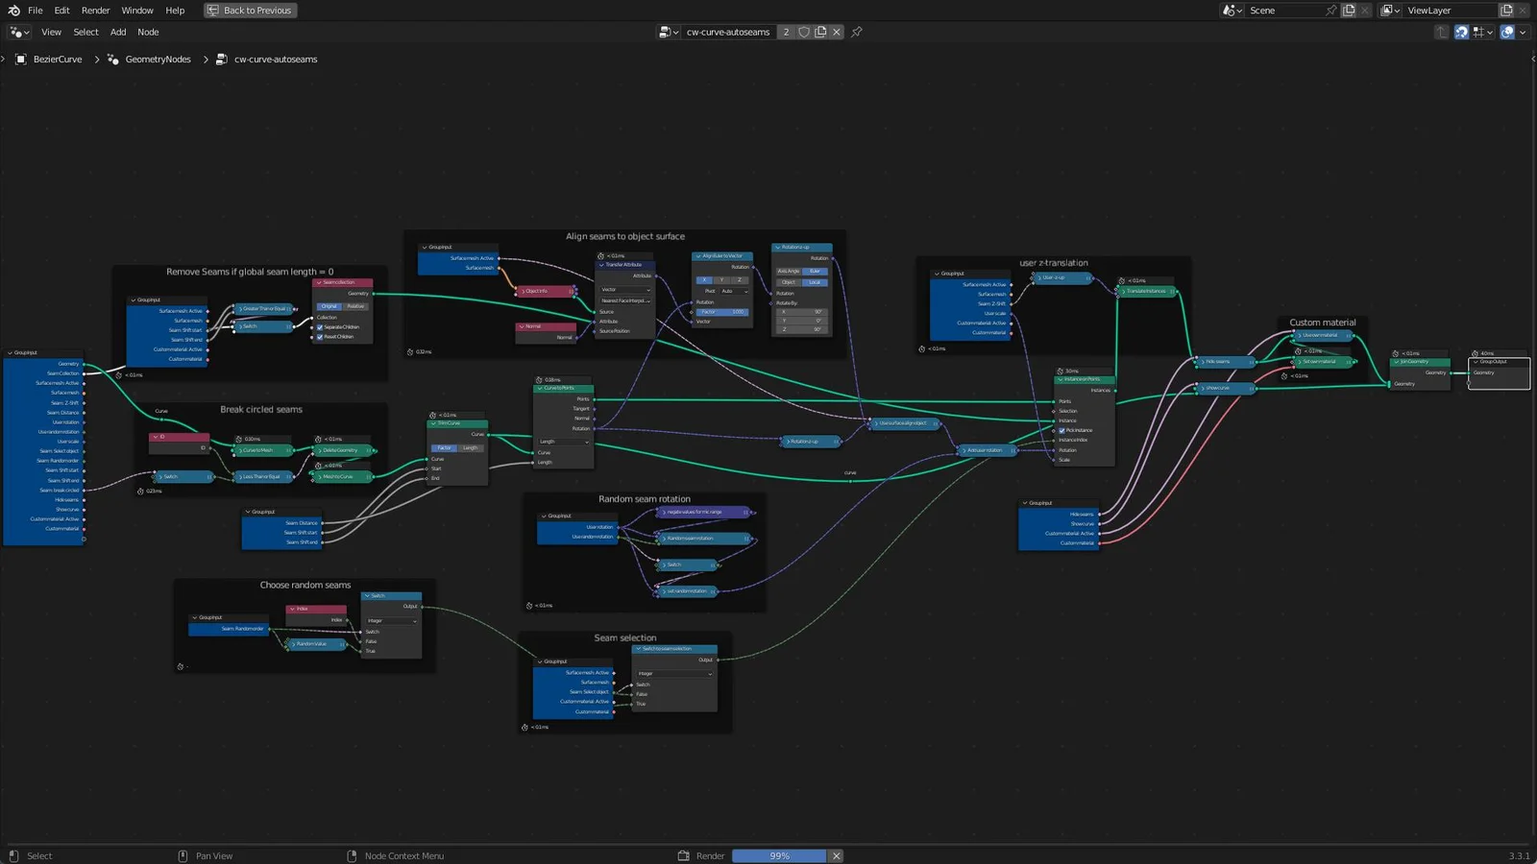Click the Scene data-block icon dropdown
This screenshot has height=864, width=1537.
(x=1232, y=10)
